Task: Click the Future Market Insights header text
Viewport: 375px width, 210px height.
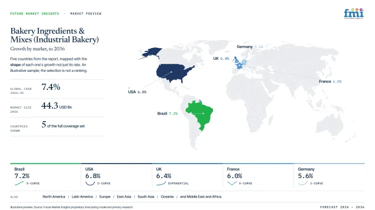Action: tap(34, 13)
